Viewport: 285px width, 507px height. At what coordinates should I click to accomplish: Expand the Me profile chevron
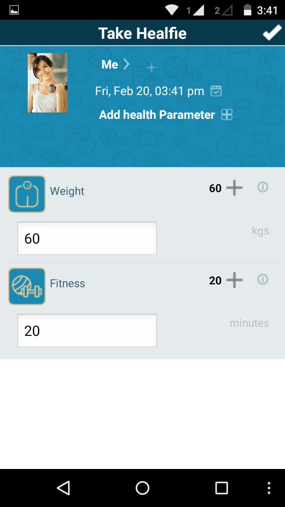pyautogui.click(x=126, y=64)
